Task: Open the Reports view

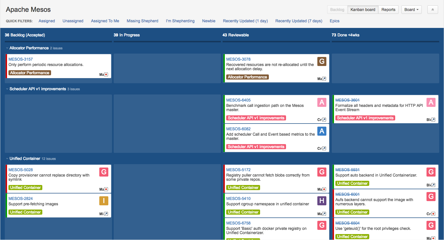Action: tap(388, 10)
